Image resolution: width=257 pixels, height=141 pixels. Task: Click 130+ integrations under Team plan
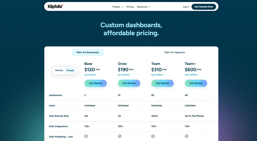(154, 126)
